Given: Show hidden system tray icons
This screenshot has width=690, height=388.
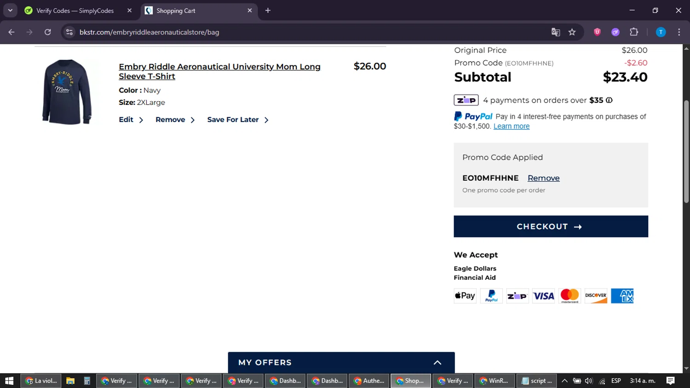Looking at the screenshot, I should 564,381.
